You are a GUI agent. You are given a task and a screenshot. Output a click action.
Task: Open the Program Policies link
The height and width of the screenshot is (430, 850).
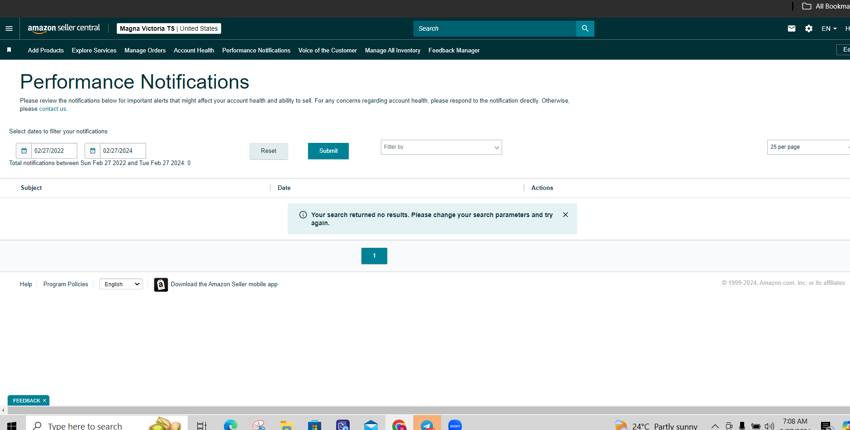(66, 284)
